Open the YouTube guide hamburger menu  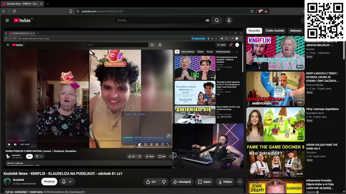click(7, 20)
